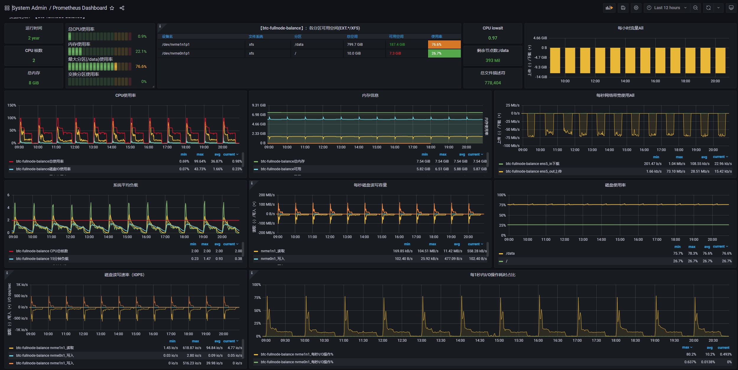Click the 最大分区(/data)使用率 bar gauge
This screenshot has width=738, height=370.
click(x=100, y=66)
